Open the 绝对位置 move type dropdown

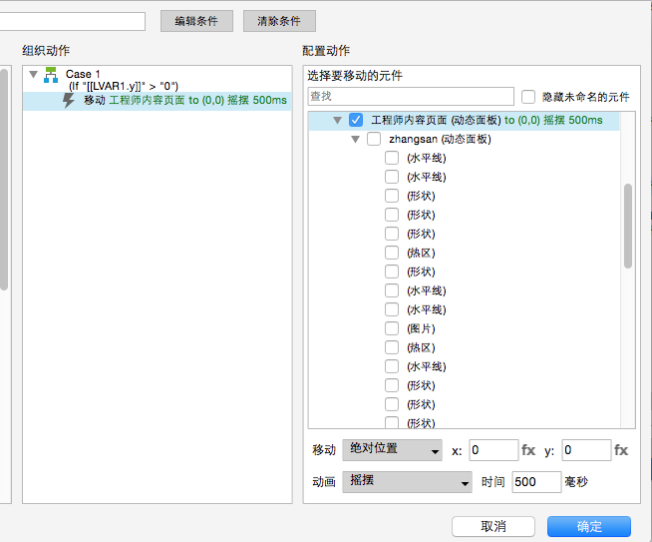point(392,450)
